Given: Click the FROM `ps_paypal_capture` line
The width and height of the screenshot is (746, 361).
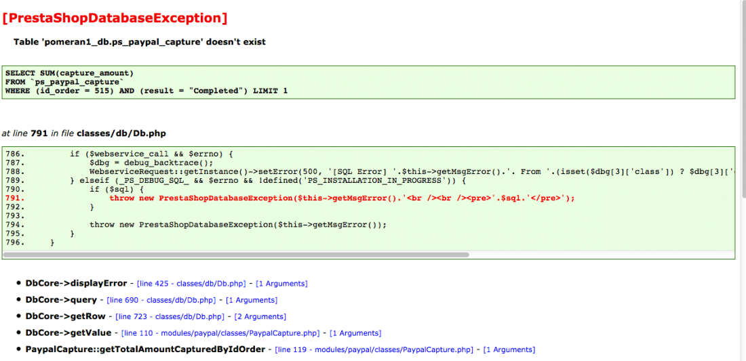Looking at the screenshot, I should coord(64,82).
